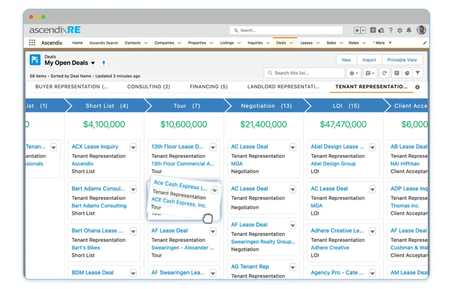Click the notifications bell icon
The width and height of the screenshot is (453, 289).
[x=409, y=31]
